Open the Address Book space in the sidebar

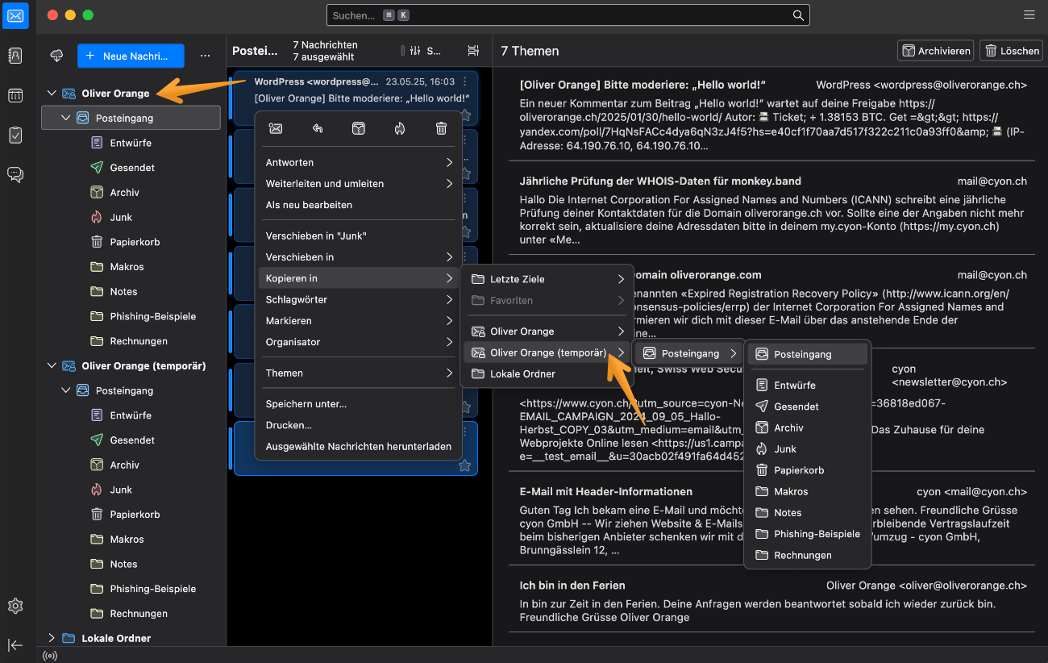15,56
